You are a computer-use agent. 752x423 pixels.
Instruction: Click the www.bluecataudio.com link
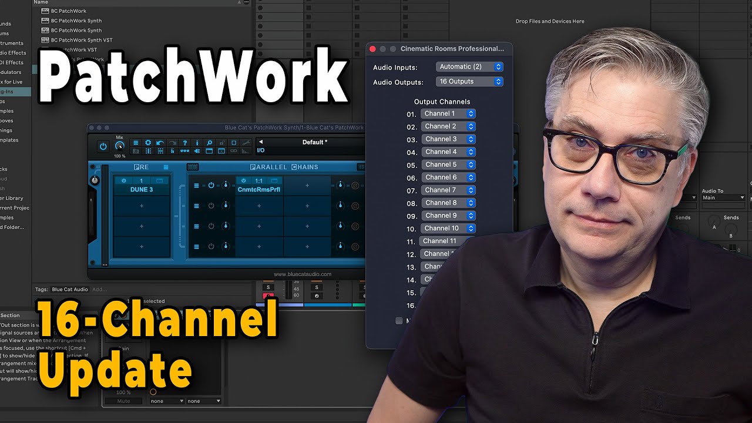[x=303, y=274]
